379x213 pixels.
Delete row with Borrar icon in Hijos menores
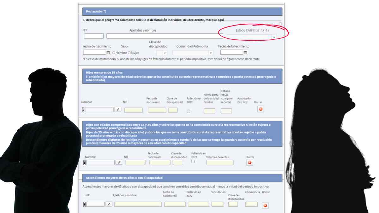tap(261, 109)
